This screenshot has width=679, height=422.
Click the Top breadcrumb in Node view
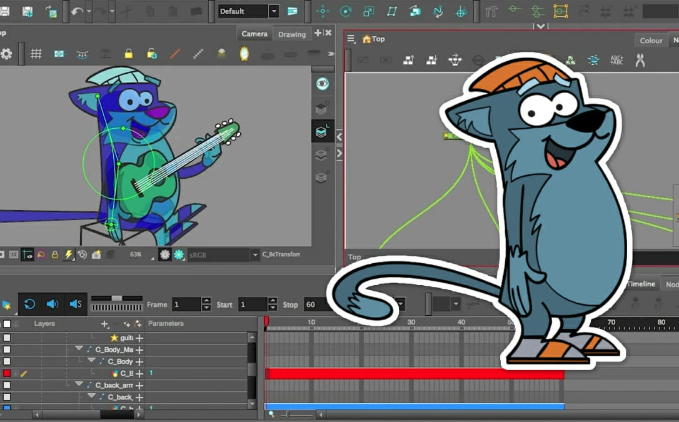tap(378, 39)
